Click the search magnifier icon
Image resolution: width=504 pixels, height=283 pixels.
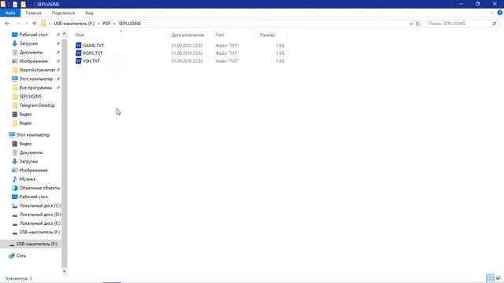(x=494, y=24)
